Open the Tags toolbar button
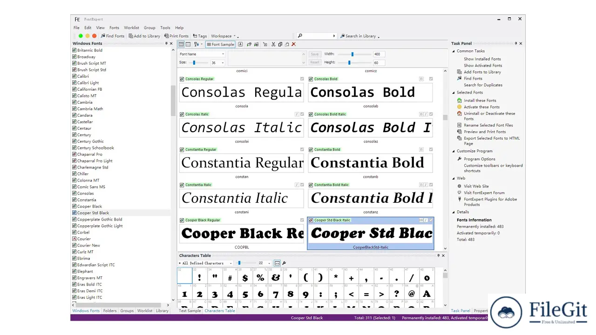The height and width of the screenshot is (335, 596). tap(200, 36)
